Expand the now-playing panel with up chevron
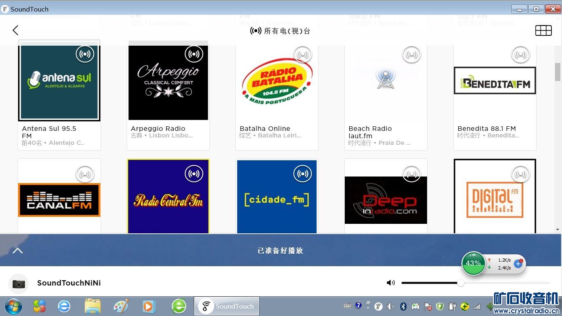This screenshot has width=562, height=316. 18,251
